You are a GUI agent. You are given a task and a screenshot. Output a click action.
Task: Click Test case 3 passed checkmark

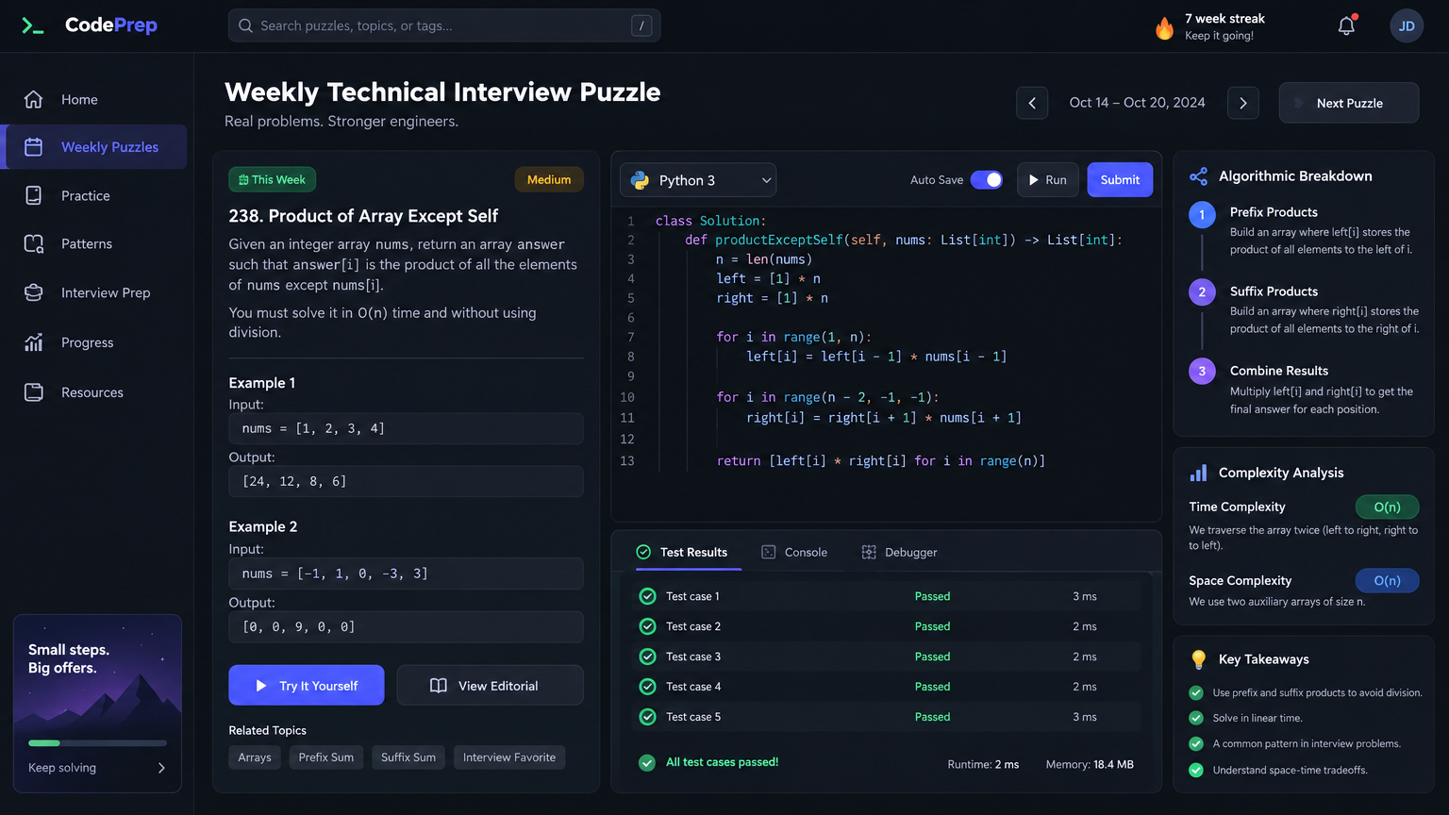click(647, 657)
